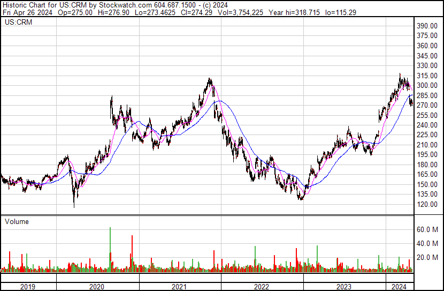Click the close price 'Cl=274.29'
Viewport: 444px width, 291px height.
tap(196, 12)
